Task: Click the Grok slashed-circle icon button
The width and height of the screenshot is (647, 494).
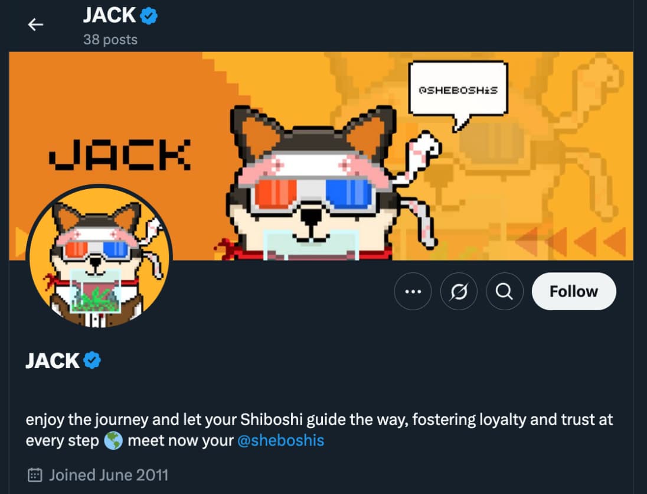Action: (x=459, y=291)
